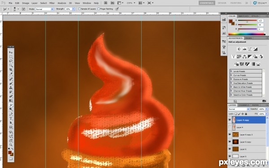The image size is (269, 168).
Task: Toggle Quick Mask mode button
Action: click(11, 159)
